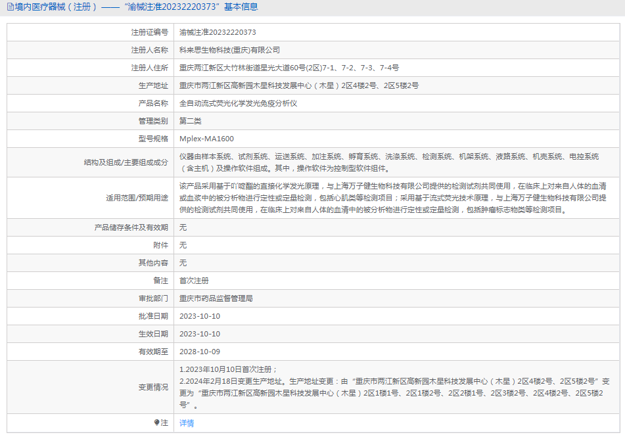Click the 产品名称 label
Screen dimensions: 625x437
coord(153,103)
